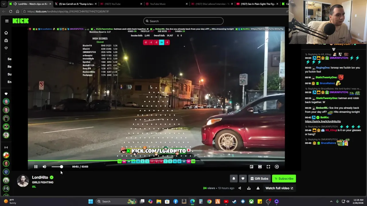367x206 pixels.
Task: Seek along the green video progress bar
Action: (x=156, y=161)
